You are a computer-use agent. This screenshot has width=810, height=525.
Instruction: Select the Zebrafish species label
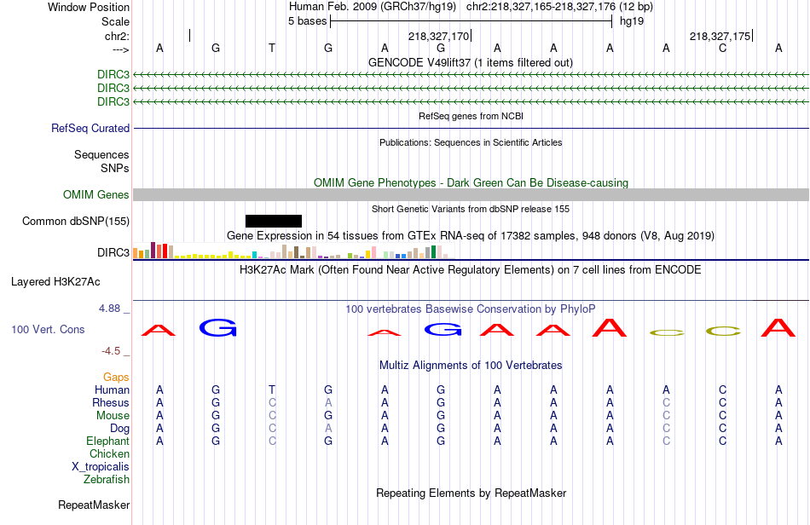pyautogui.click(x=107, y=480)
